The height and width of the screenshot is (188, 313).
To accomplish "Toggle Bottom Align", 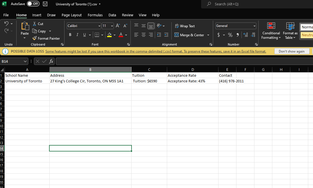I will (151, 26).
